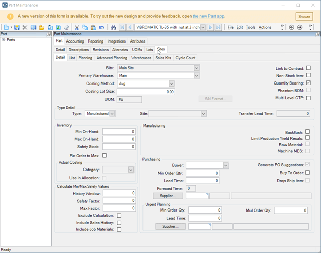Click the Cut scissors icon
Screen dimensions: 321x253
point(77,27)
